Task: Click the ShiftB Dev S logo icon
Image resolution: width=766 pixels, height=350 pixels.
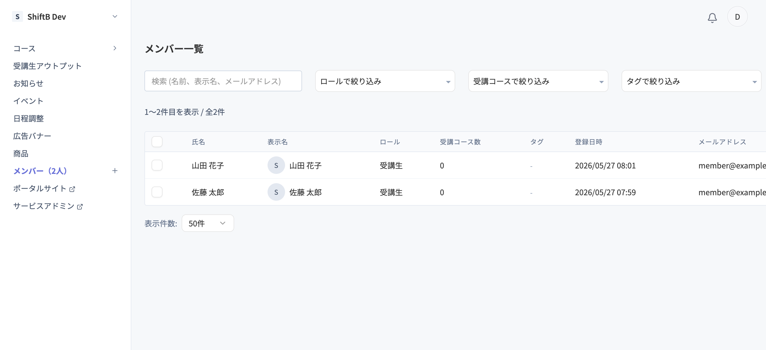Action: [x=17, y=17]
